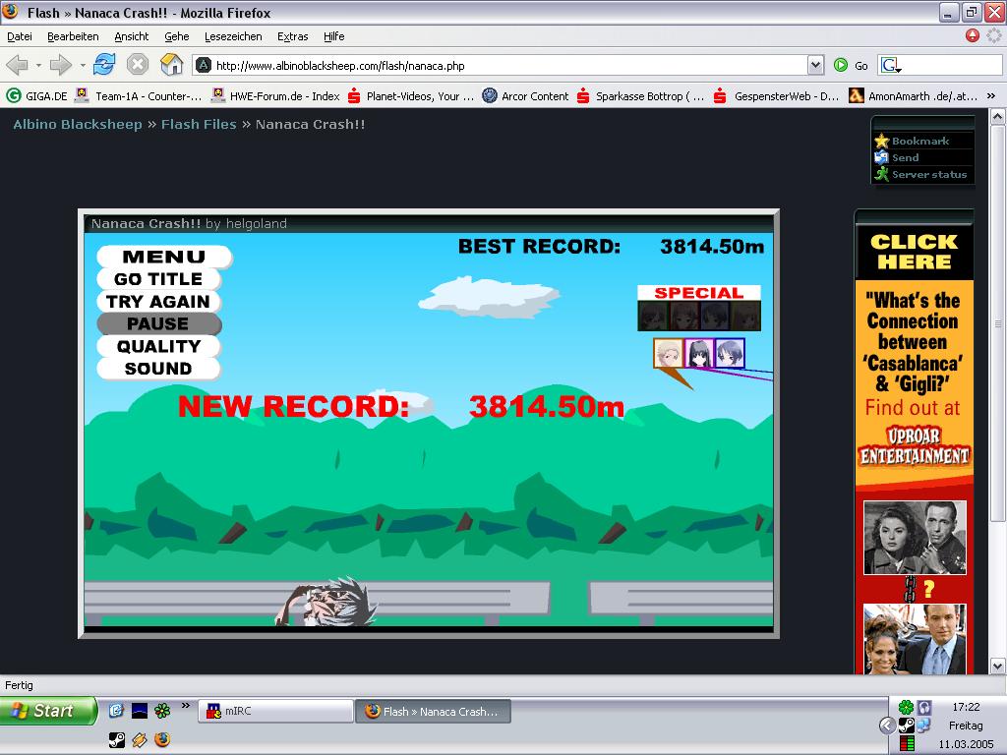Click the headphones icon in system tray
This screenshot has width=1007, height=755.
pyautogui.click(x=923, y=708)
